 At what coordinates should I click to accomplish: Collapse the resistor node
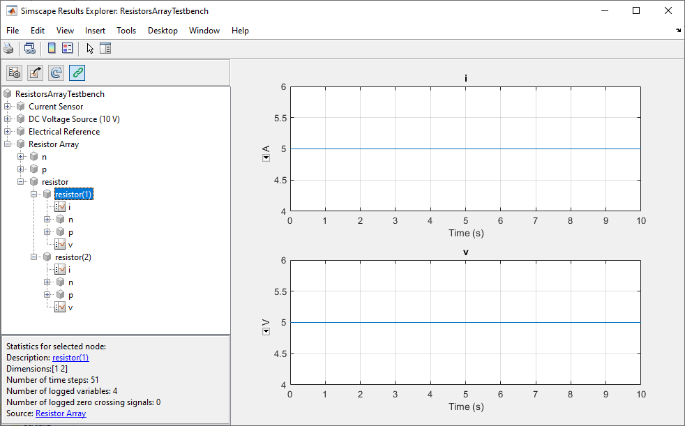click(20, 181)
